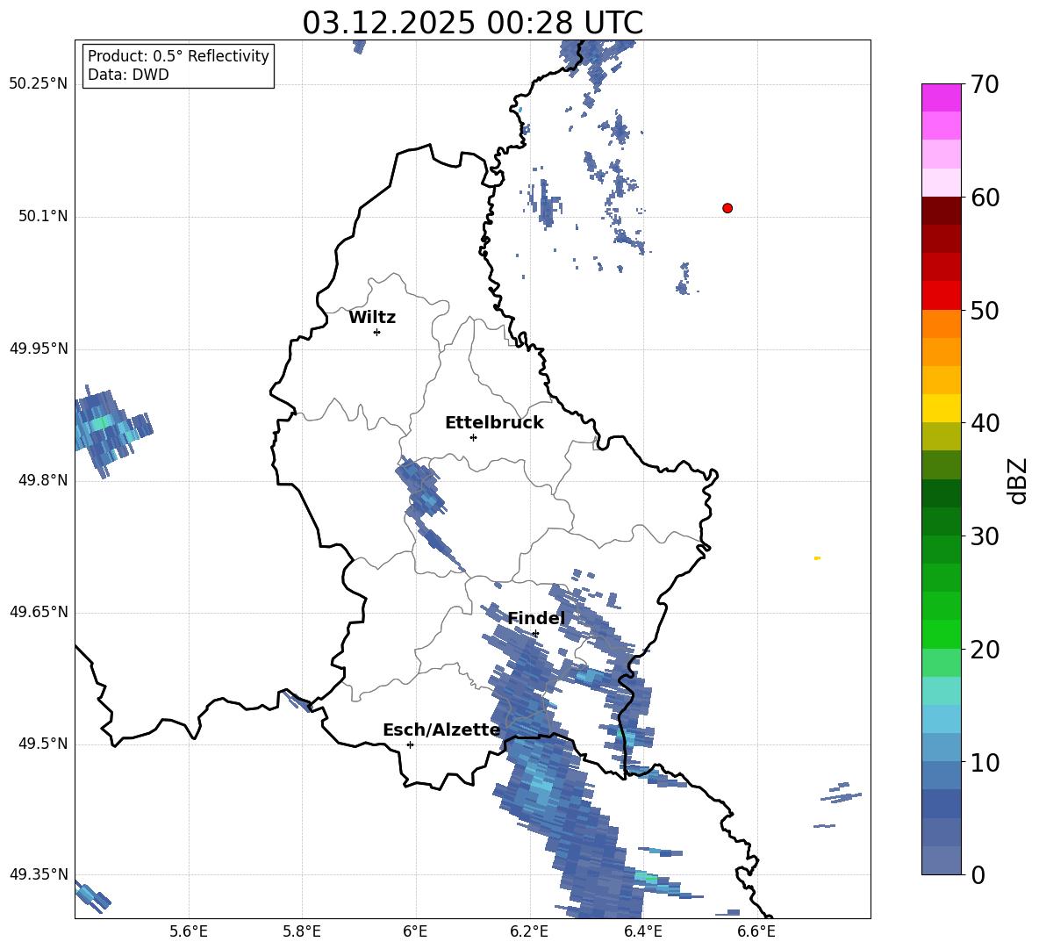Click the Data: DWD text
This screenshot has height=949, width=1039.
(128, 75)
